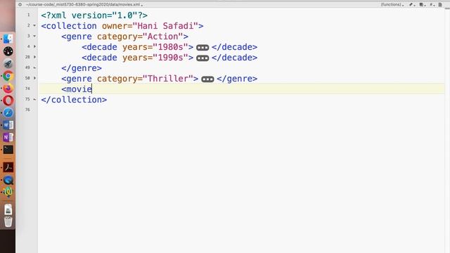Expand the 1980s decade fold on line 4

(x=34, y=46)
